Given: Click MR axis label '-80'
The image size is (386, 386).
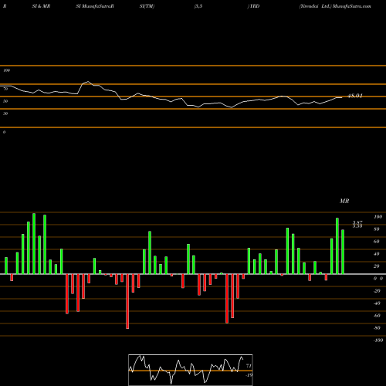Looking at the screenshot, I should (377, 328).
